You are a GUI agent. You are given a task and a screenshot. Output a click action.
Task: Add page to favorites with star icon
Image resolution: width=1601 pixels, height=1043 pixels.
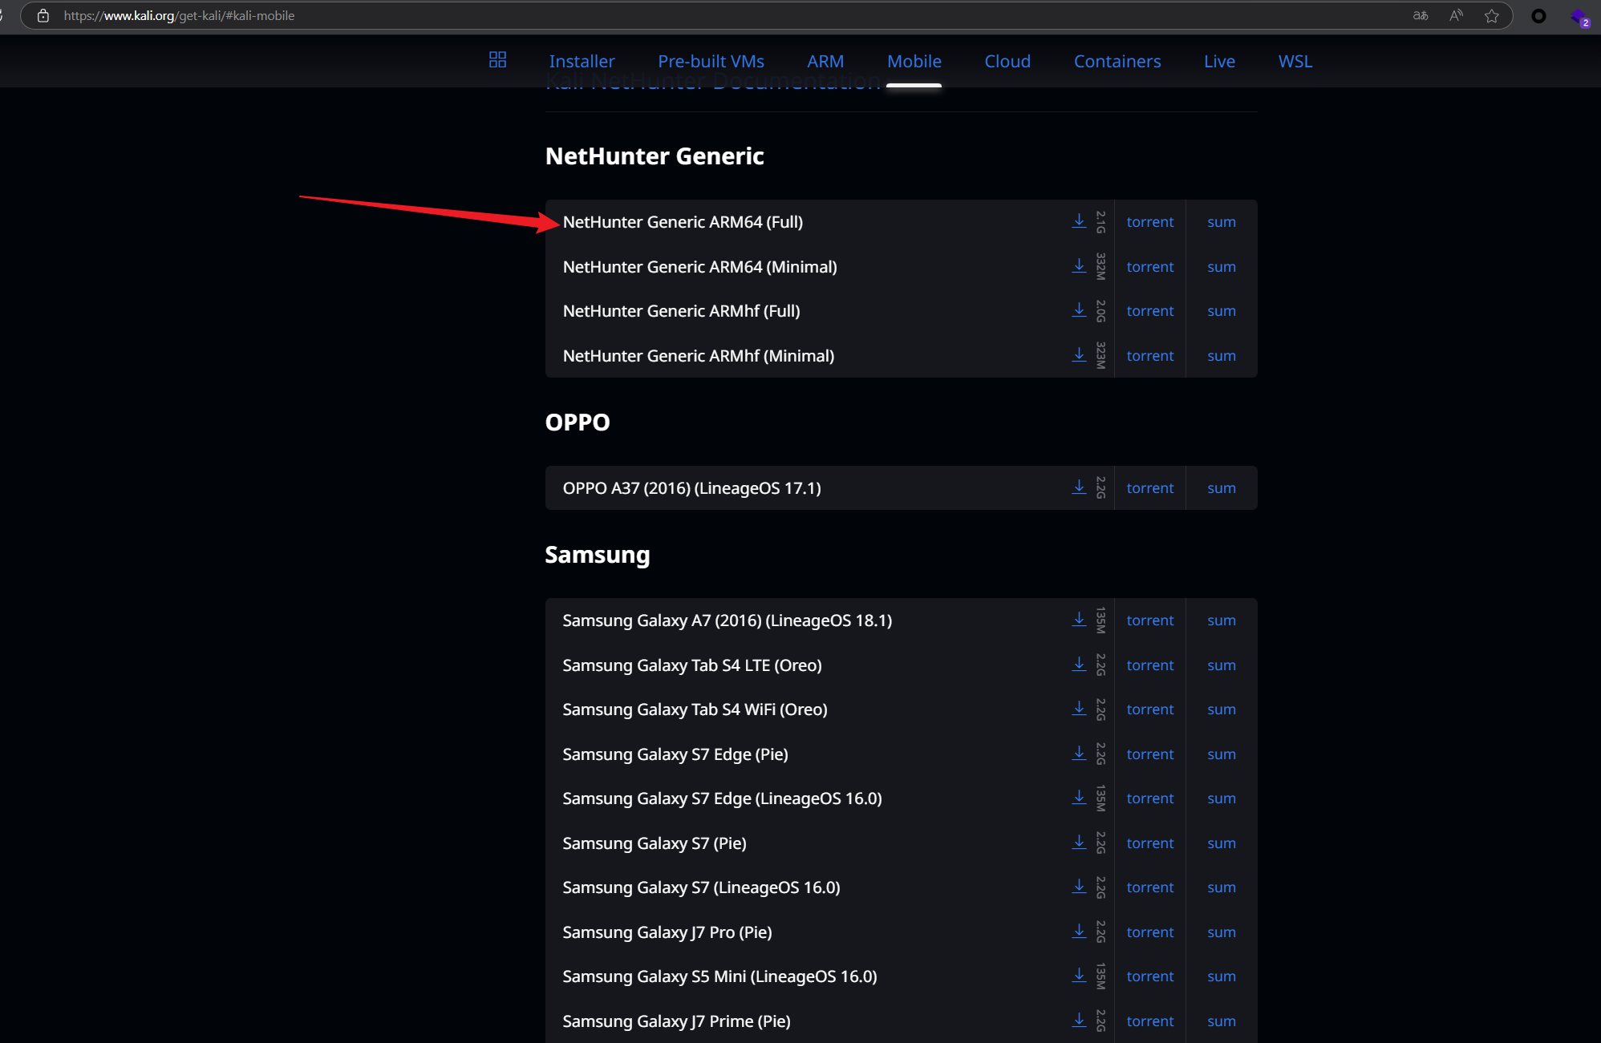(1491, 16)
